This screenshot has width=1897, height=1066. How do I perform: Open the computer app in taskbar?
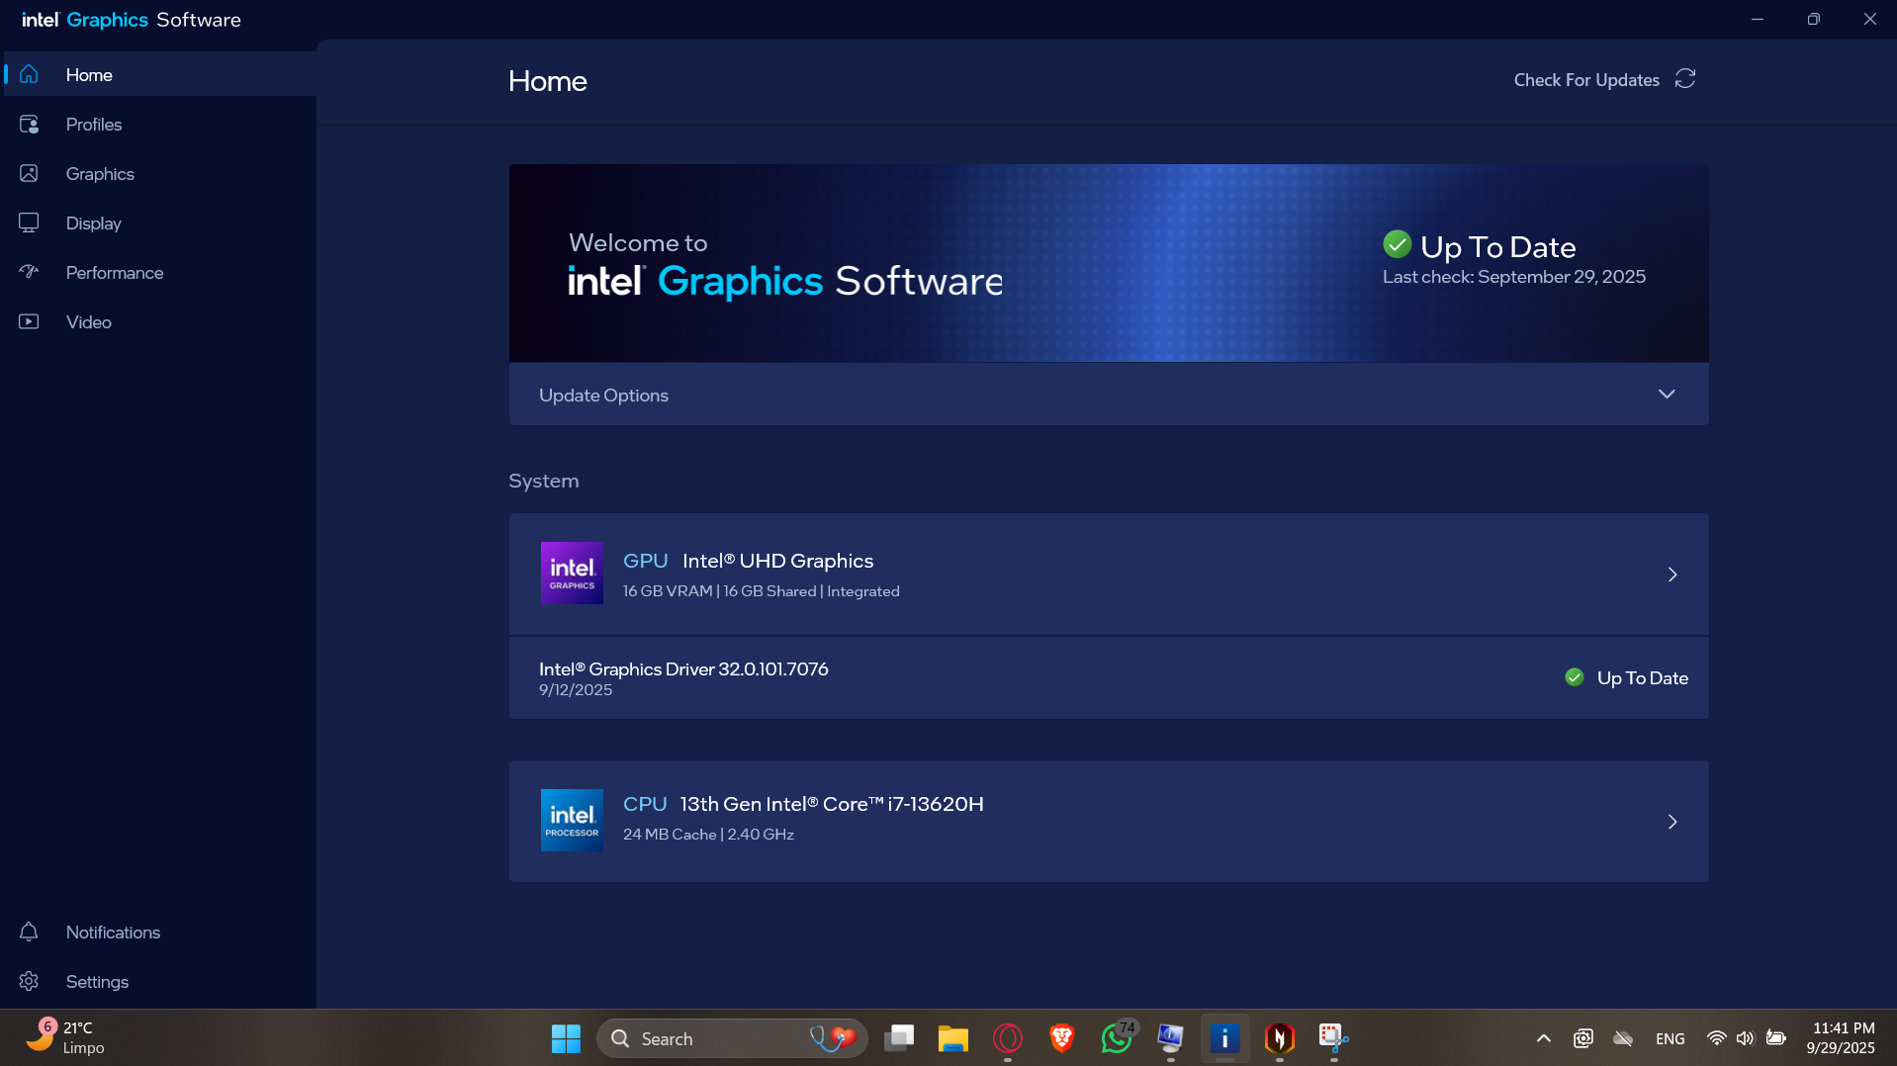1170,1038
